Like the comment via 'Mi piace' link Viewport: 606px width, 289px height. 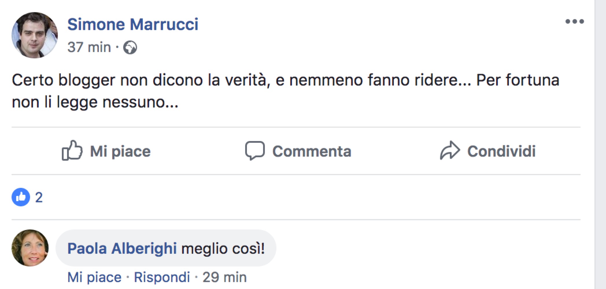tap(94, 277)
